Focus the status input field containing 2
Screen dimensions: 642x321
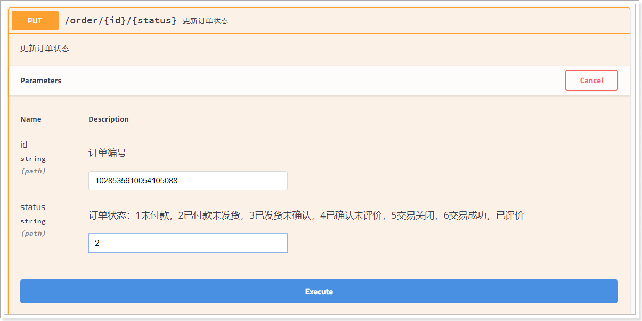coord(188,243)
